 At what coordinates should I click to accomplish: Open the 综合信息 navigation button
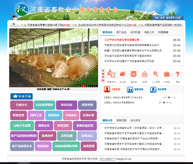[x=66, y=105]
